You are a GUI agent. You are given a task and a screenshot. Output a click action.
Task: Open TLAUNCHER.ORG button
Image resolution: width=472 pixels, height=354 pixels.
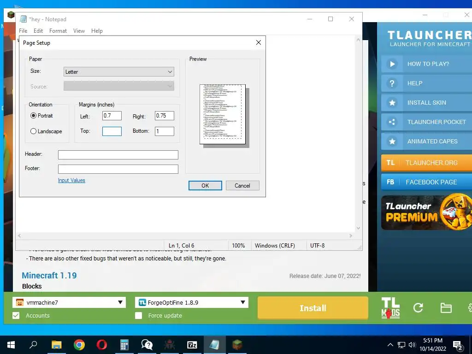coord(426,163)
